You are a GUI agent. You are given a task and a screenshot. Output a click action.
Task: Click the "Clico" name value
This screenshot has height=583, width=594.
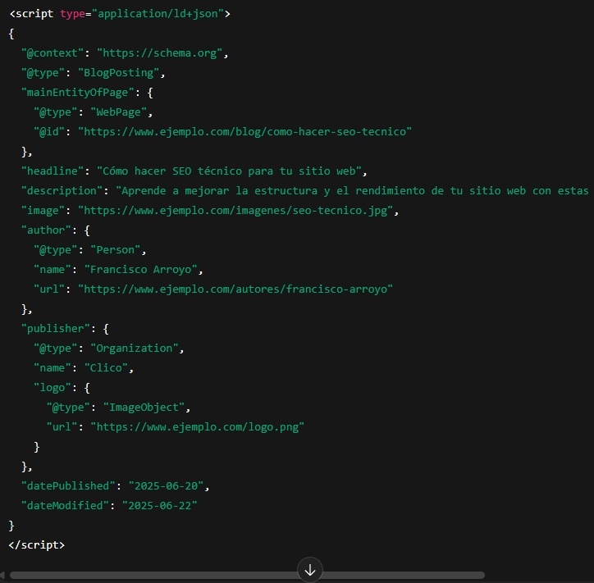pyautogui.click(x=106, y=368)
